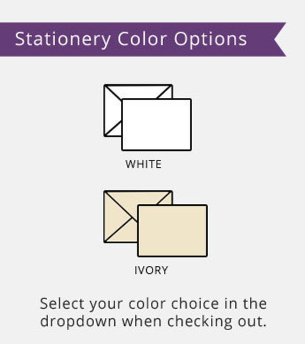Click the word Options in the purple banner
This screenshot has width=305, height=344.
[x=210, y=40]
